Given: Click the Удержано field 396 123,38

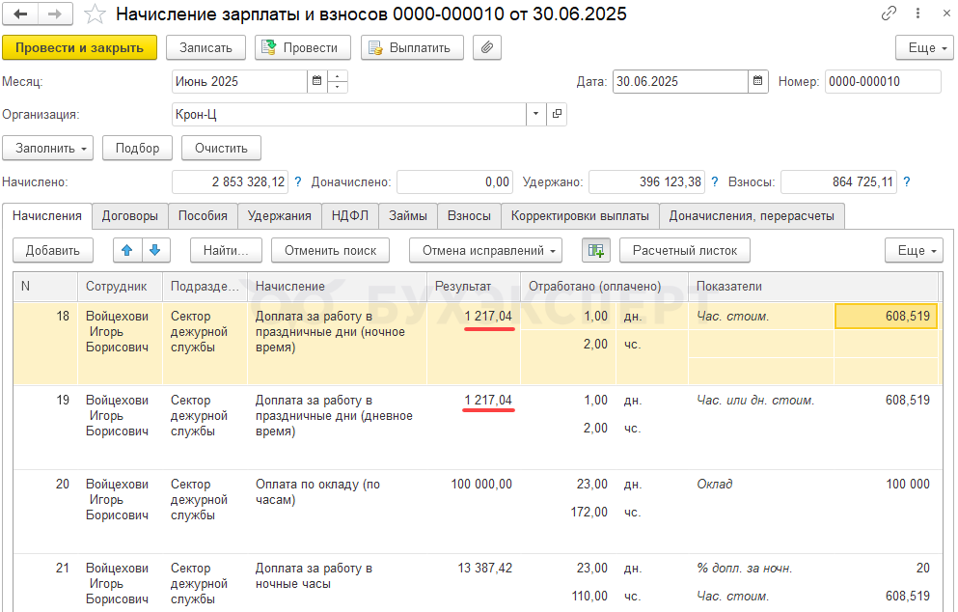Looking at the screenshot, I should [647, 181].
